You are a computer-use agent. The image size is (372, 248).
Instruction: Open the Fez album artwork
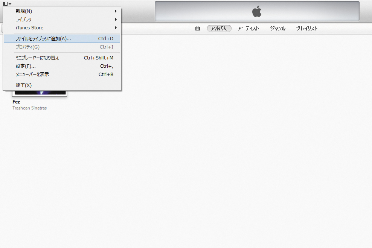pyautogui.click(x=40, y=93)
